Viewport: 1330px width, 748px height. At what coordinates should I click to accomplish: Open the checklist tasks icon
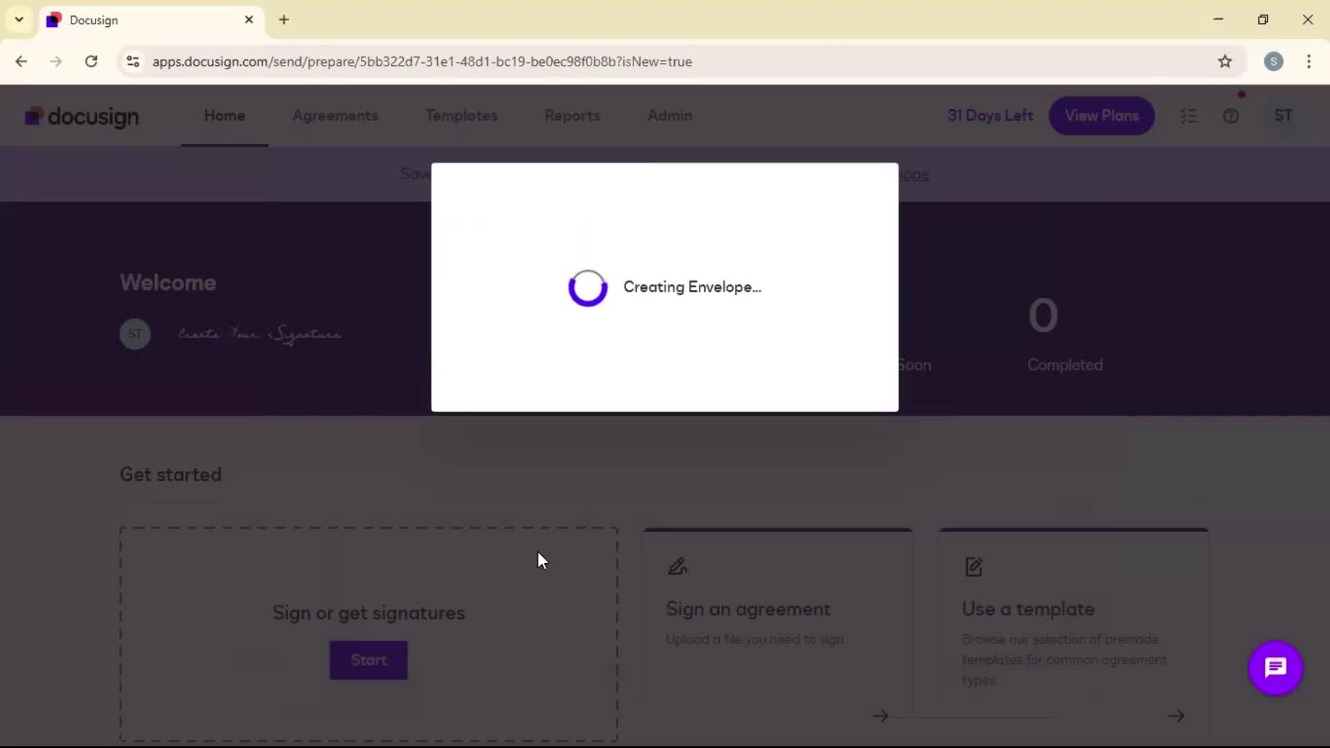coord(1189,116)
